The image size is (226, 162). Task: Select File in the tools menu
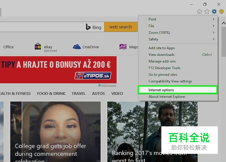coord(151,26)
